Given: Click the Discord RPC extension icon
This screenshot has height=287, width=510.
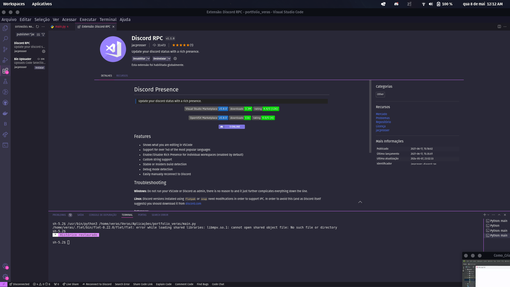Looking at the screenshot, I should (x=113, y=49).
